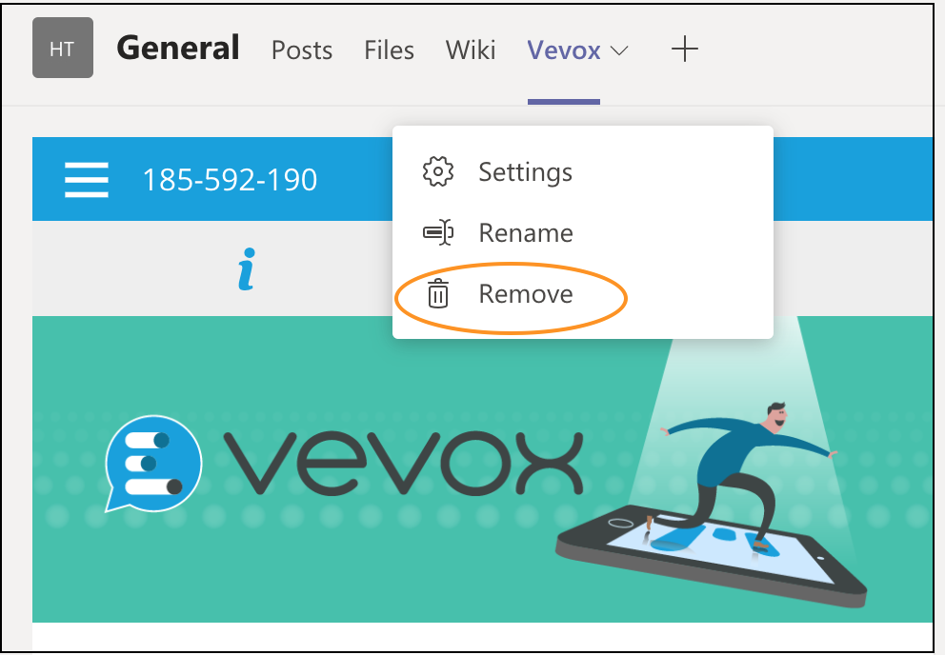This screenshot has width=945, height=655.
Task: Click the Vevox speech-bubble logo icon
Action: (152, 464)
